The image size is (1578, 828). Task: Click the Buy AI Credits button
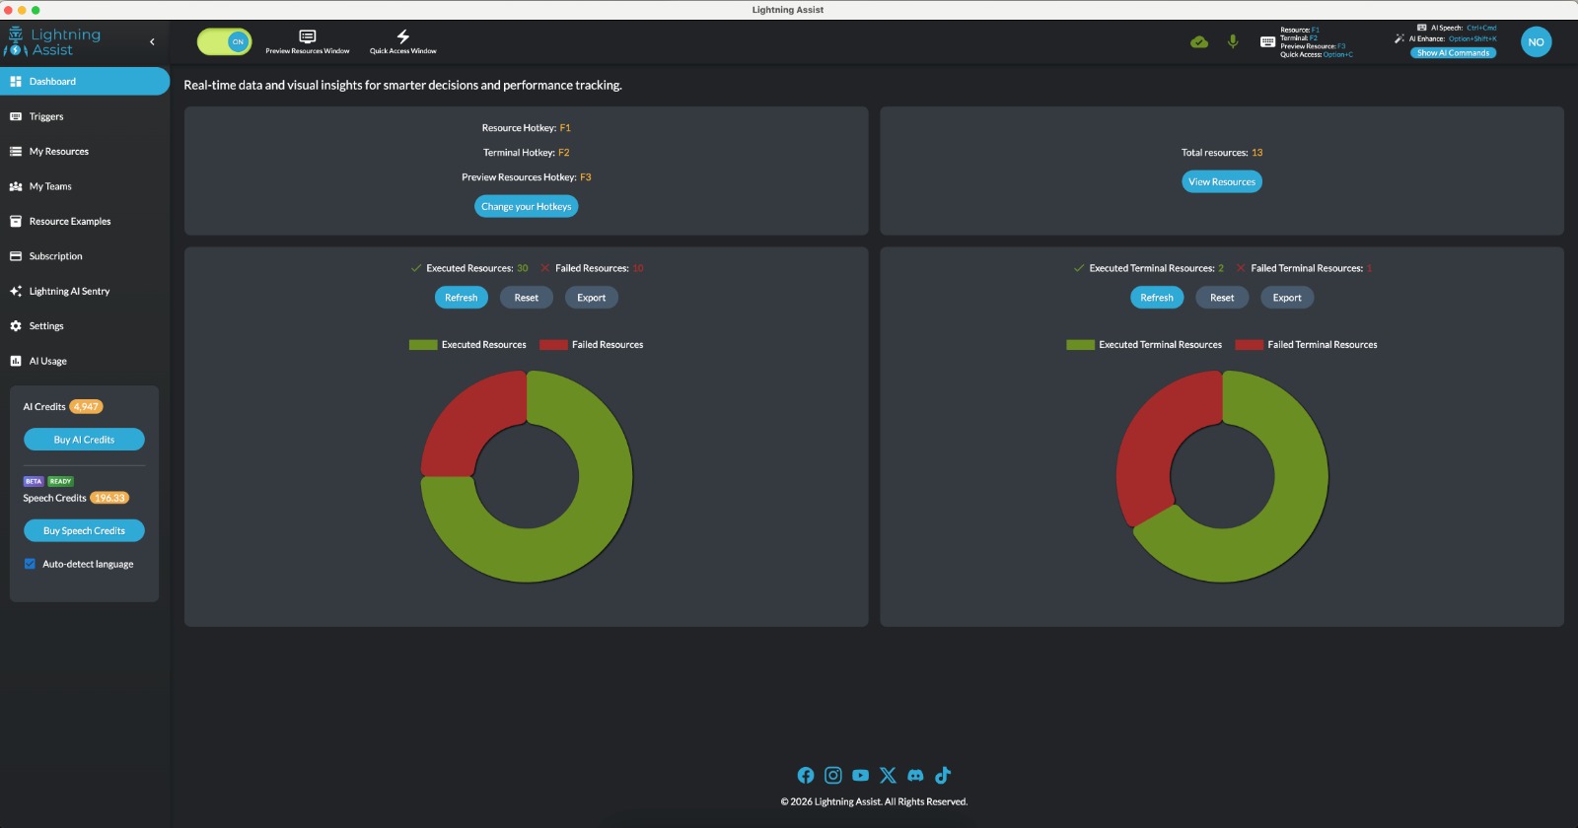tap(84, 440)
